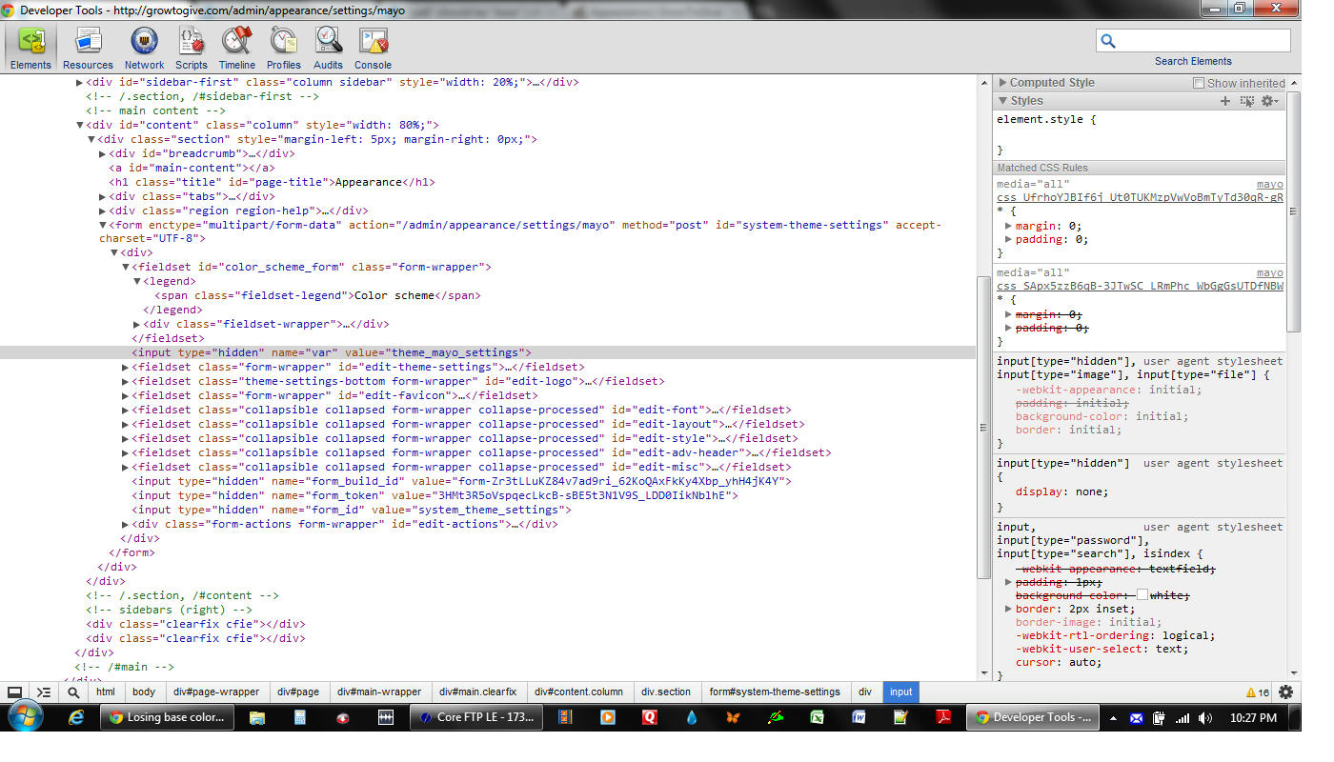Open the Windows Start button
This screenshot has height=762, width=1334.
(25, 717)
